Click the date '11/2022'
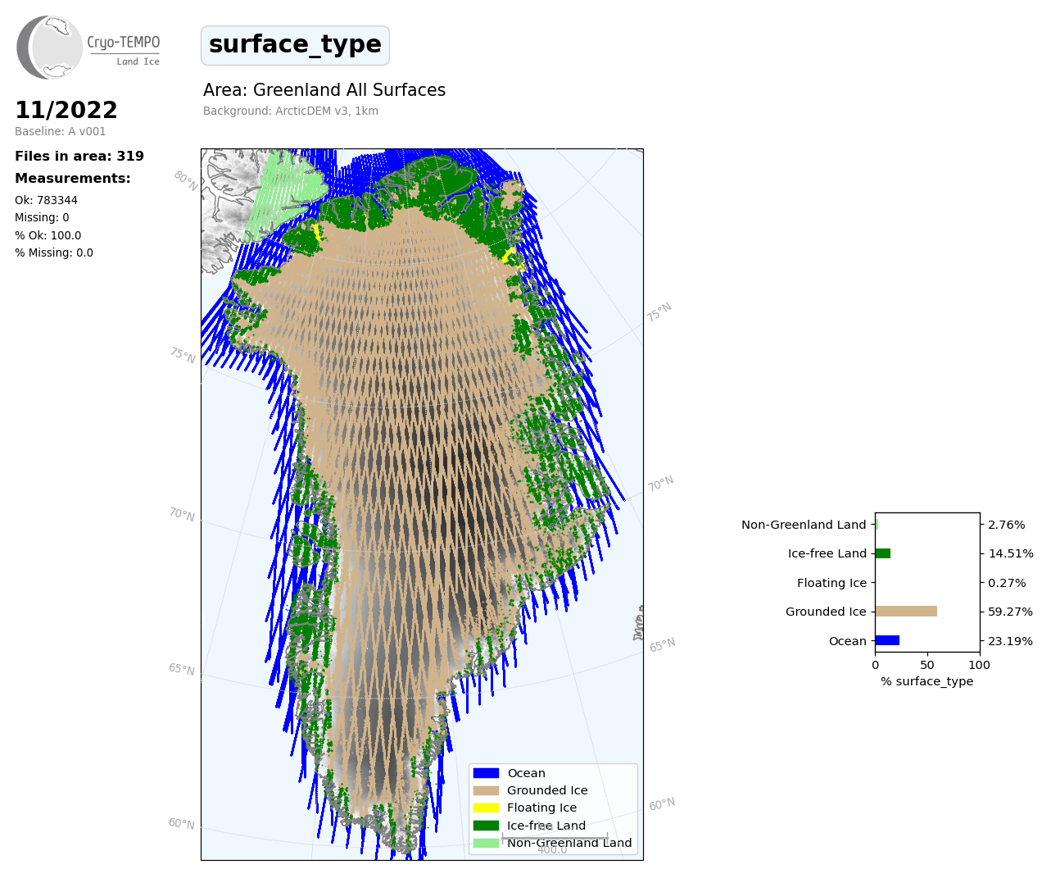 coord(66,110)
